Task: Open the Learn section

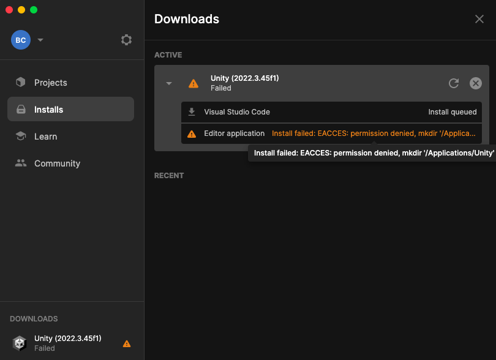Action: (70, 137)
